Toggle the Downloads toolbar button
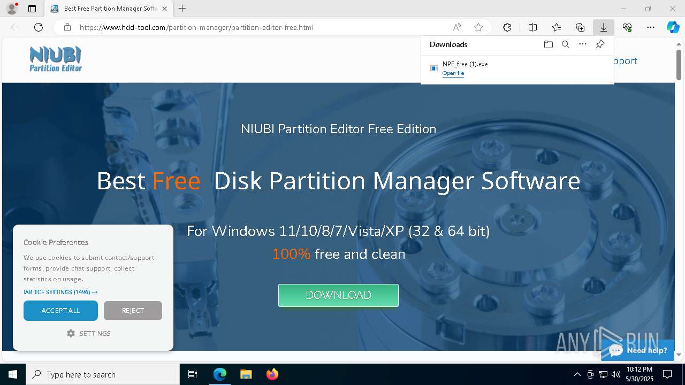 tap(603, 27)
